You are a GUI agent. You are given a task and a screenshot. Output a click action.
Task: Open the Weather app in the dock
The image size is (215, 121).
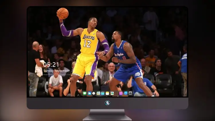89,93
